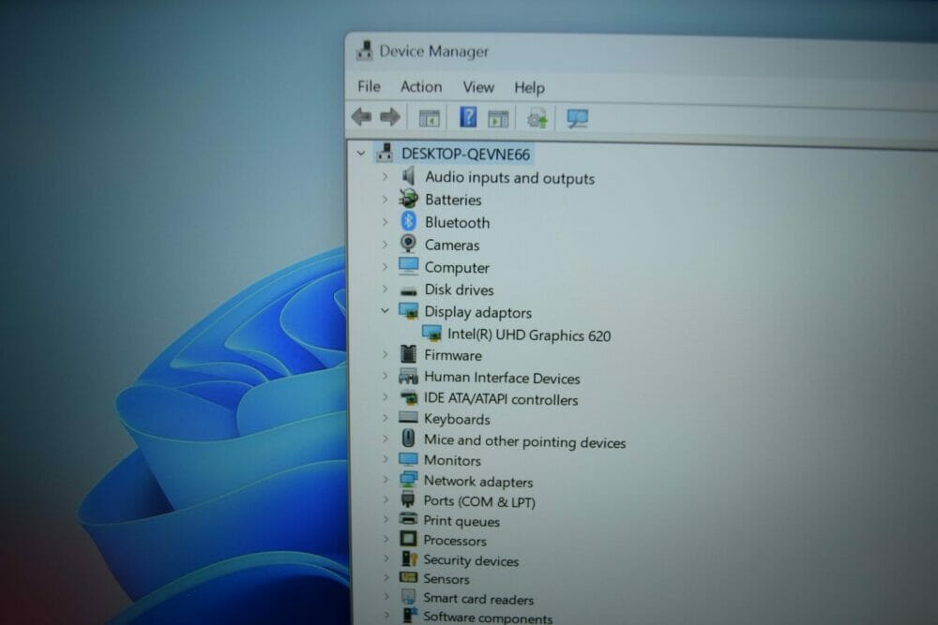Expand the Network adapters category arrow
The image size is (938, 625).
coord(386,480)
